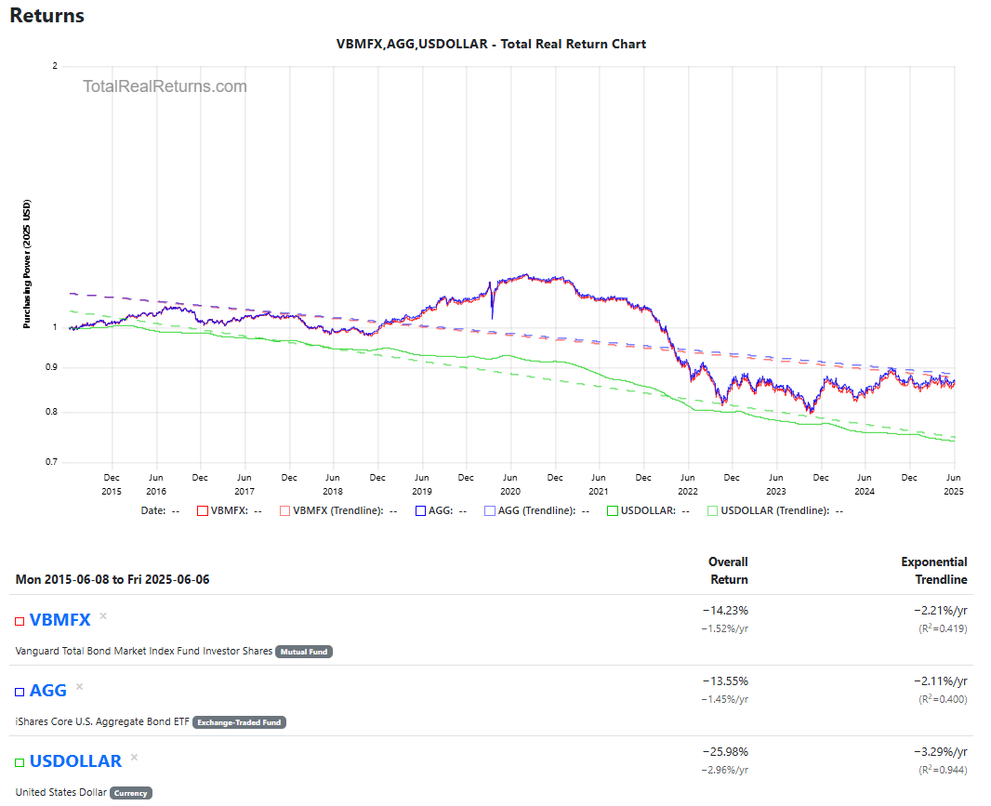Click the Mutual Fund badge
Viewport: 991px width, 806px height.
304,652
